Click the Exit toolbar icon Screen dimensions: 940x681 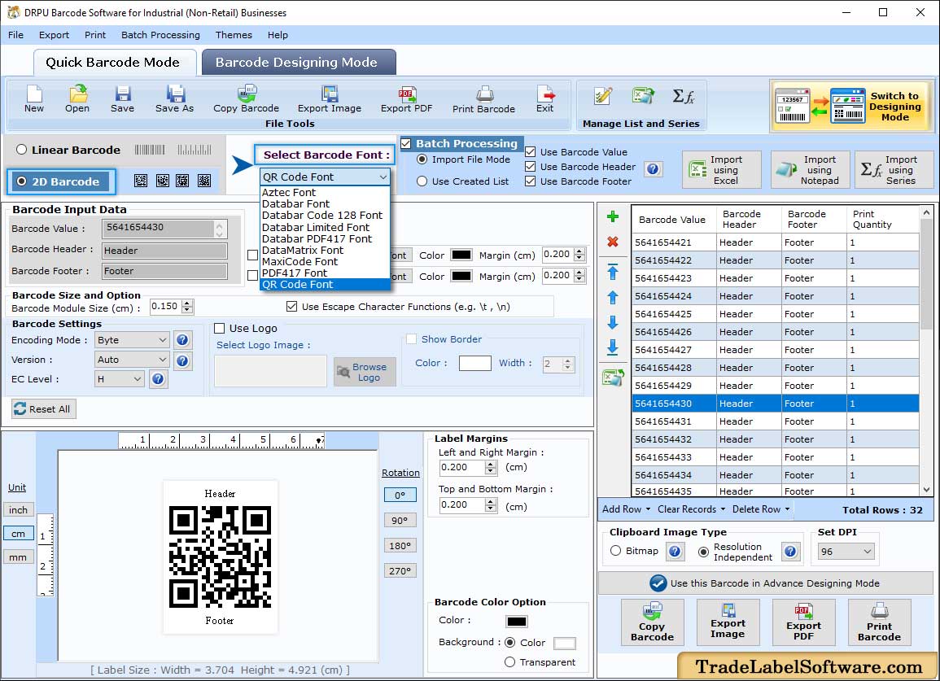pos(545,99)
